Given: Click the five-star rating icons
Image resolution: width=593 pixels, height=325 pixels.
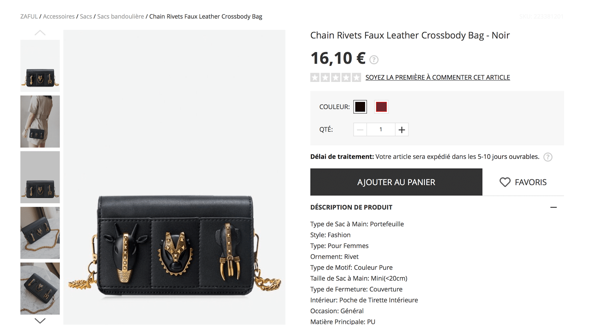Looking at the screenshot, I should click(x=335, y=77).
